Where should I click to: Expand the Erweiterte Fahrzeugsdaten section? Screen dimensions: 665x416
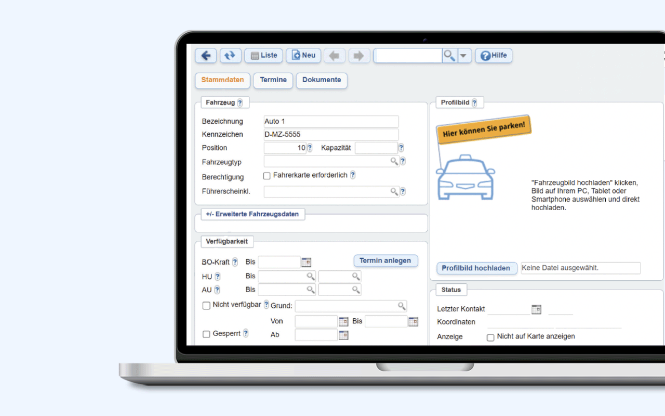click(x=252, y=214)
